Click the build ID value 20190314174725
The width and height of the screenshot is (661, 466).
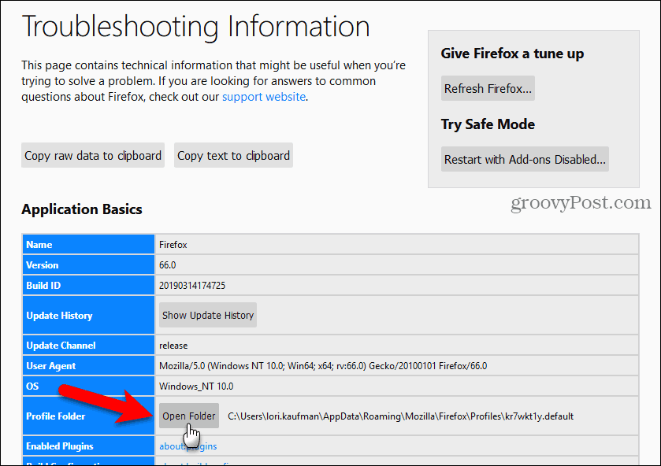click(x=192, y=286)
